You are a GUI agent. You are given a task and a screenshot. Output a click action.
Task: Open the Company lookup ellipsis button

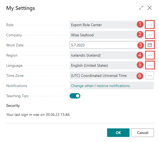pyautogui.click(x=150, y=35)
